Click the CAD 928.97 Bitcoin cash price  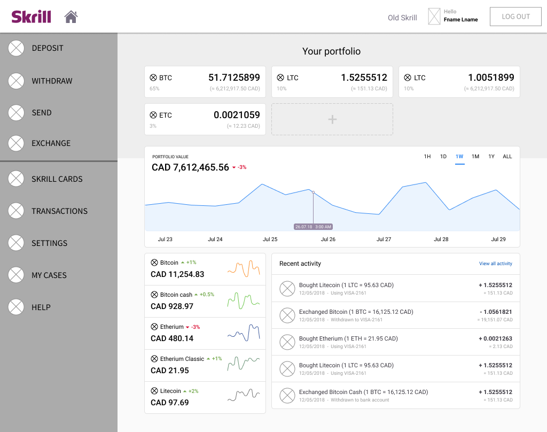(172, 307)
